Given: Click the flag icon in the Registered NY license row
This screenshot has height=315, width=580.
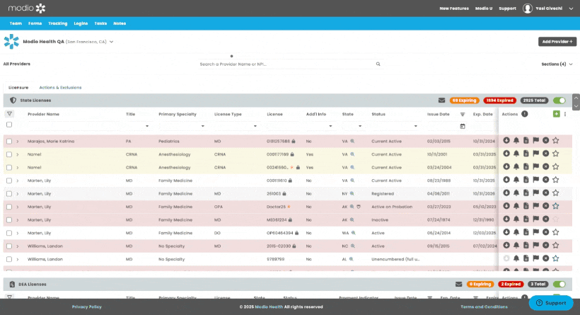Looking at the screenshot, I should [x=535, y=193].
